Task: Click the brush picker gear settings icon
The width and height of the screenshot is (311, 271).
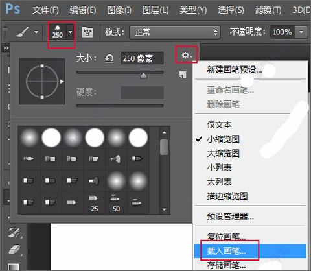Action: (x=186, y=55)
